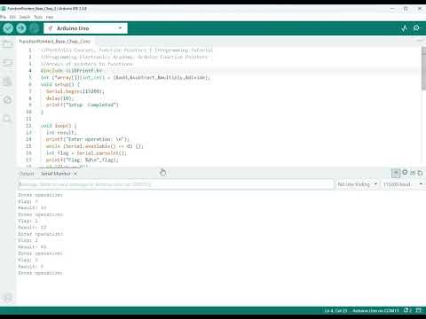Image resolution: width=426 pixels, height=319 pixels.
Task: Click line number 11 in the gutter
Action: click(x=28, y=119)
